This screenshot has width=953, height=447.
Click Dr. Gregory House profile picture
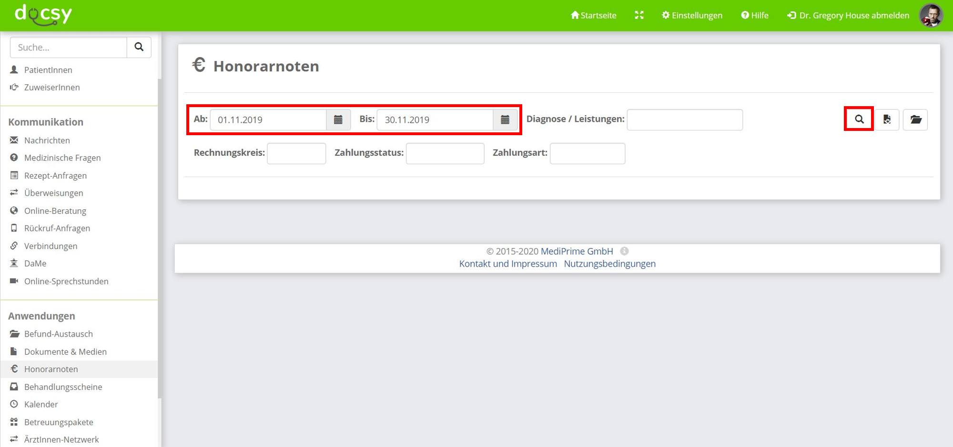(931, 15)
